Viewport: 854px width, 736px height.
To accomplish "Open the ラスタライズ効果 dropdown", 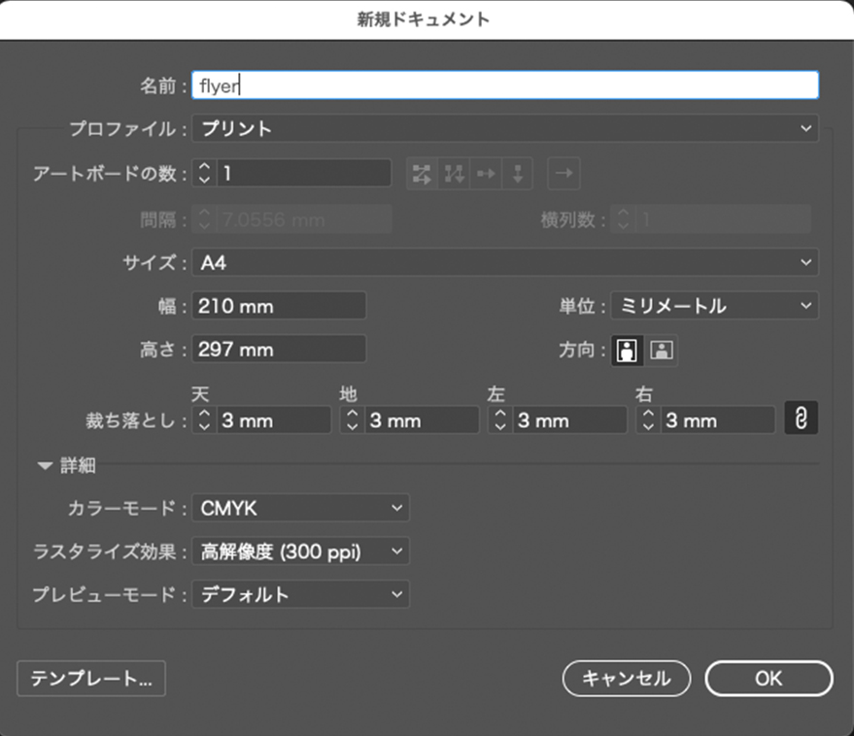I will [300, 552].
